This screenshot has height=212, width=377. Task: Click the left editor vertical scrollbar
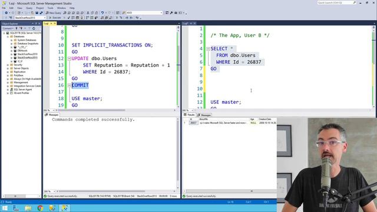(x=178, y=66)
